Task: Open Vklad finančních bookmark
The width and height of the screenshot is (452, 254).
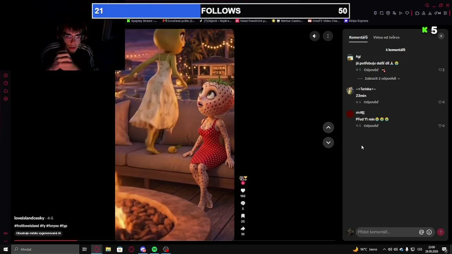Action: coord(251,21)
